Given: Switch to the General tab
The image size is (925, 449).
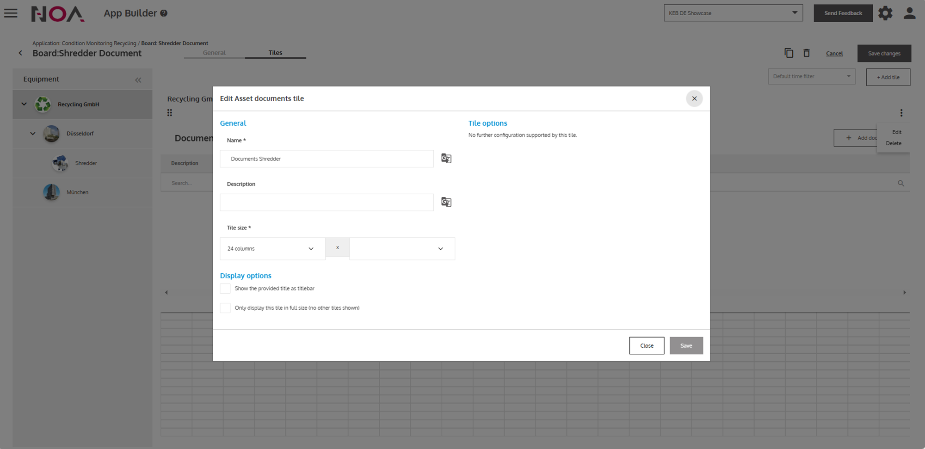Looking at the screenshot, I should point(214,53).
